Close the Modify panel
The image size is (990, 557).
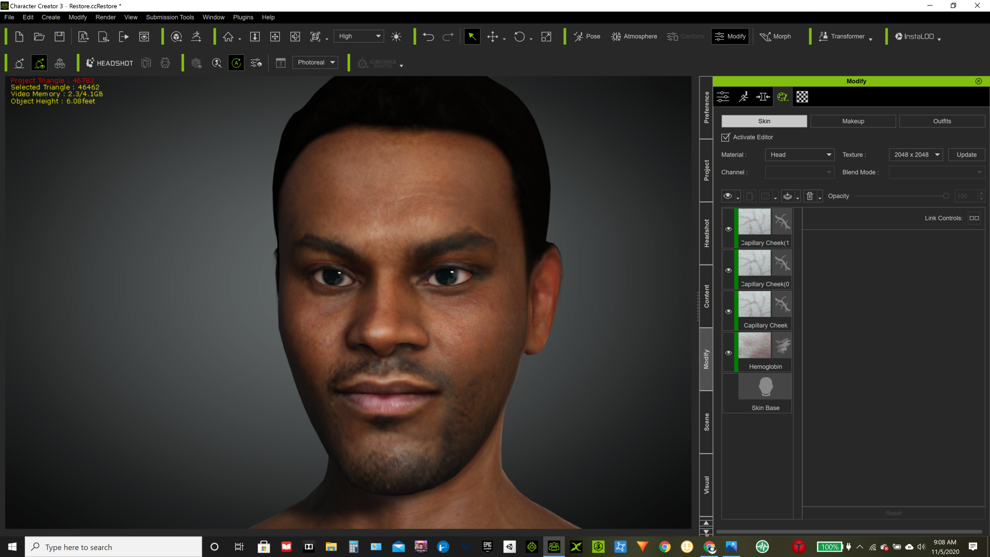point(979,81)
